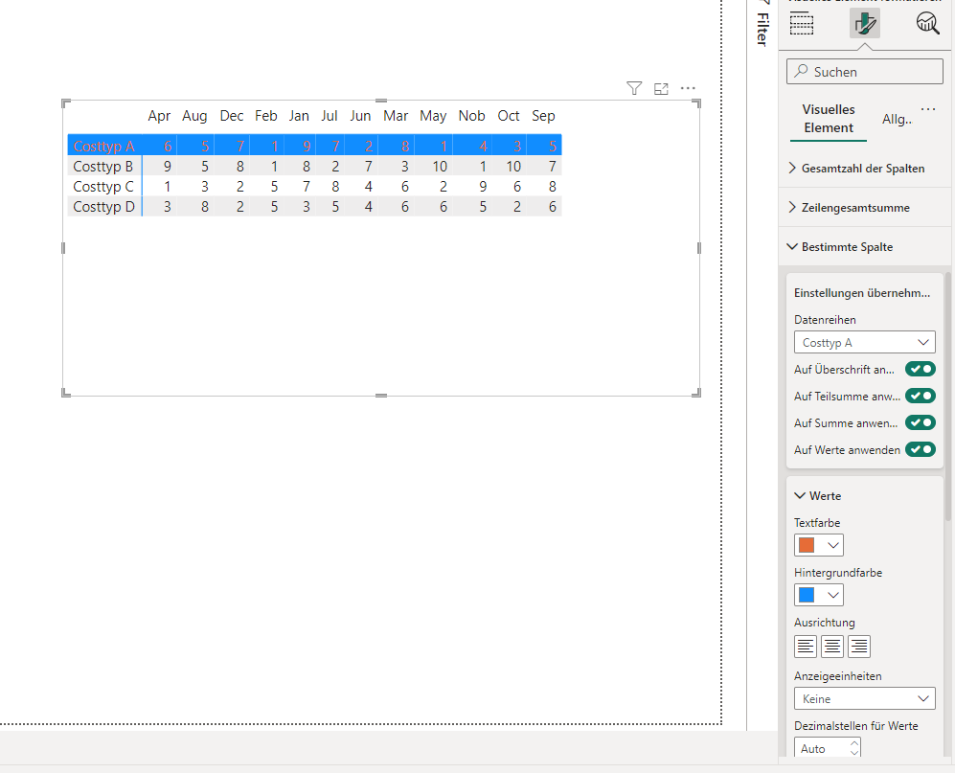Align values center
Screen dimensions: 955x773
tap(832, 647)
